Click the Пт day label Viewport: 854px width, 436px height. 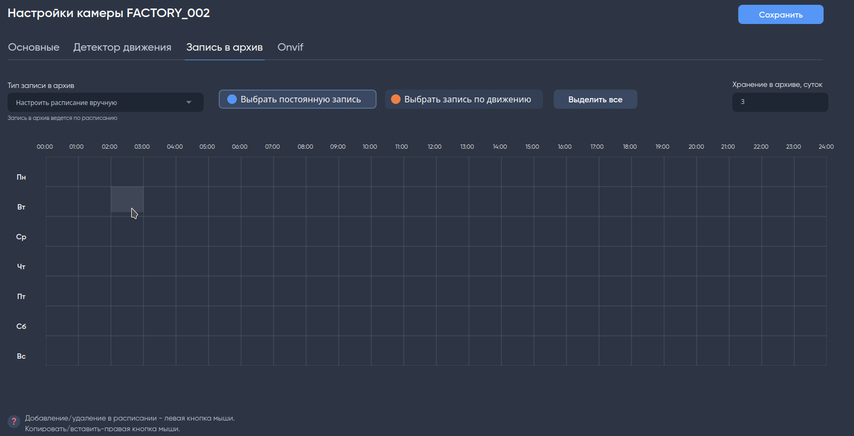click(x=21, y=296)
